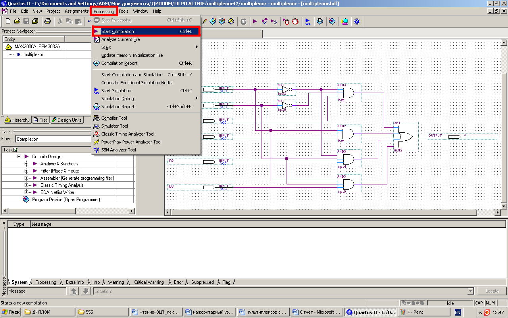Select the D2 input pin in schematic
508x318 pixels.
tap(200, 161)
